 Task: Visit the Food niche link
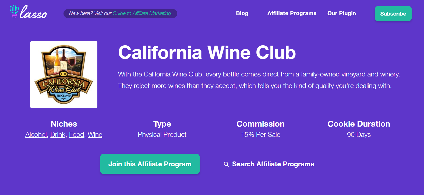[x=77, y=135]
